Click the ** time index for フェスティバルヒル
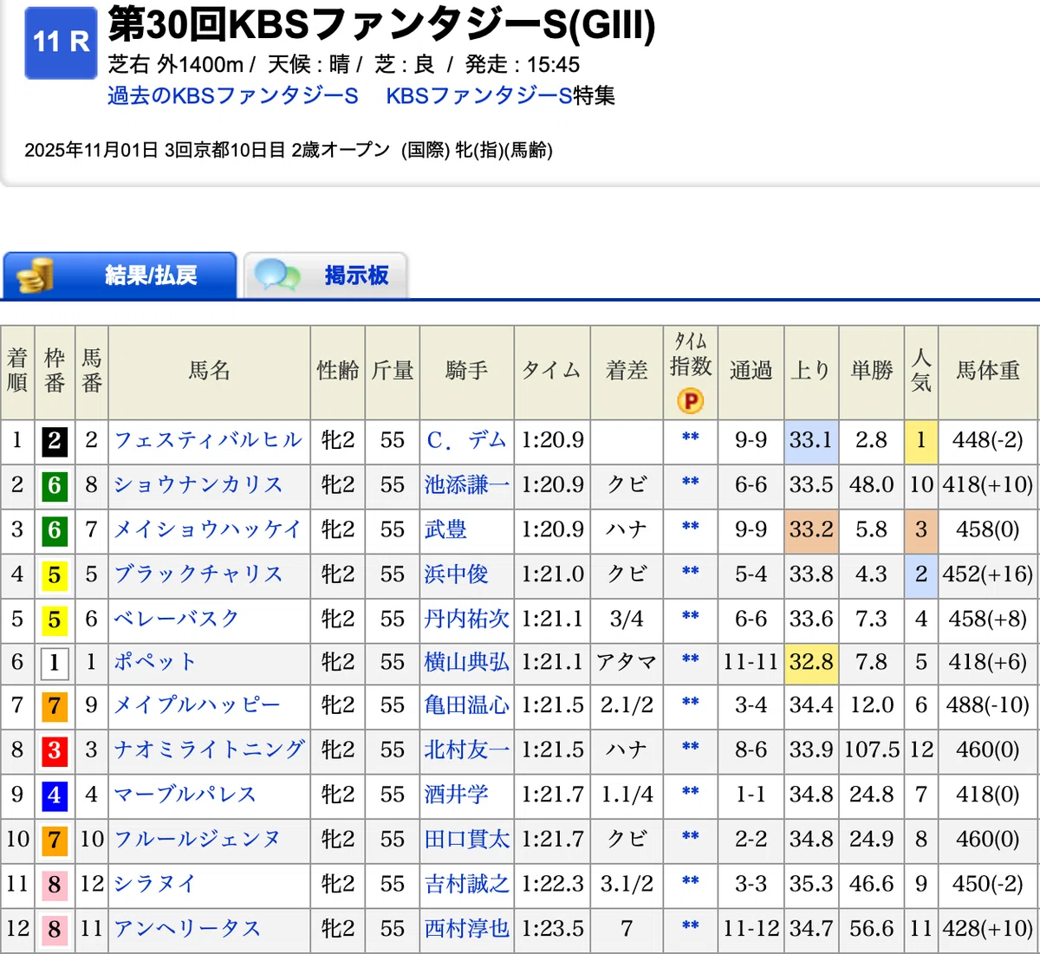The width and height of the screenshot is (1040, 954). 691,438
